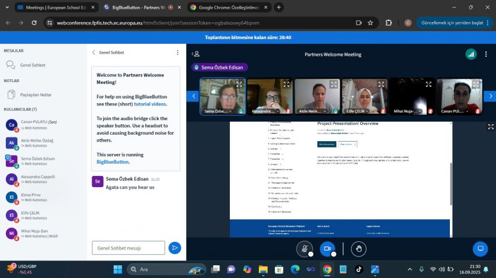
Task: Open connection status signal icon
Action: pos(470,54)
